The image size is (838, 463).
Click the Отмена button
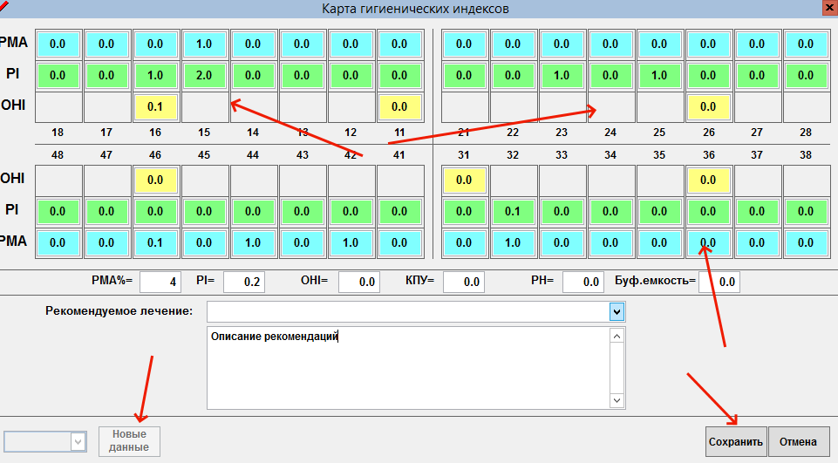point(799,441)
